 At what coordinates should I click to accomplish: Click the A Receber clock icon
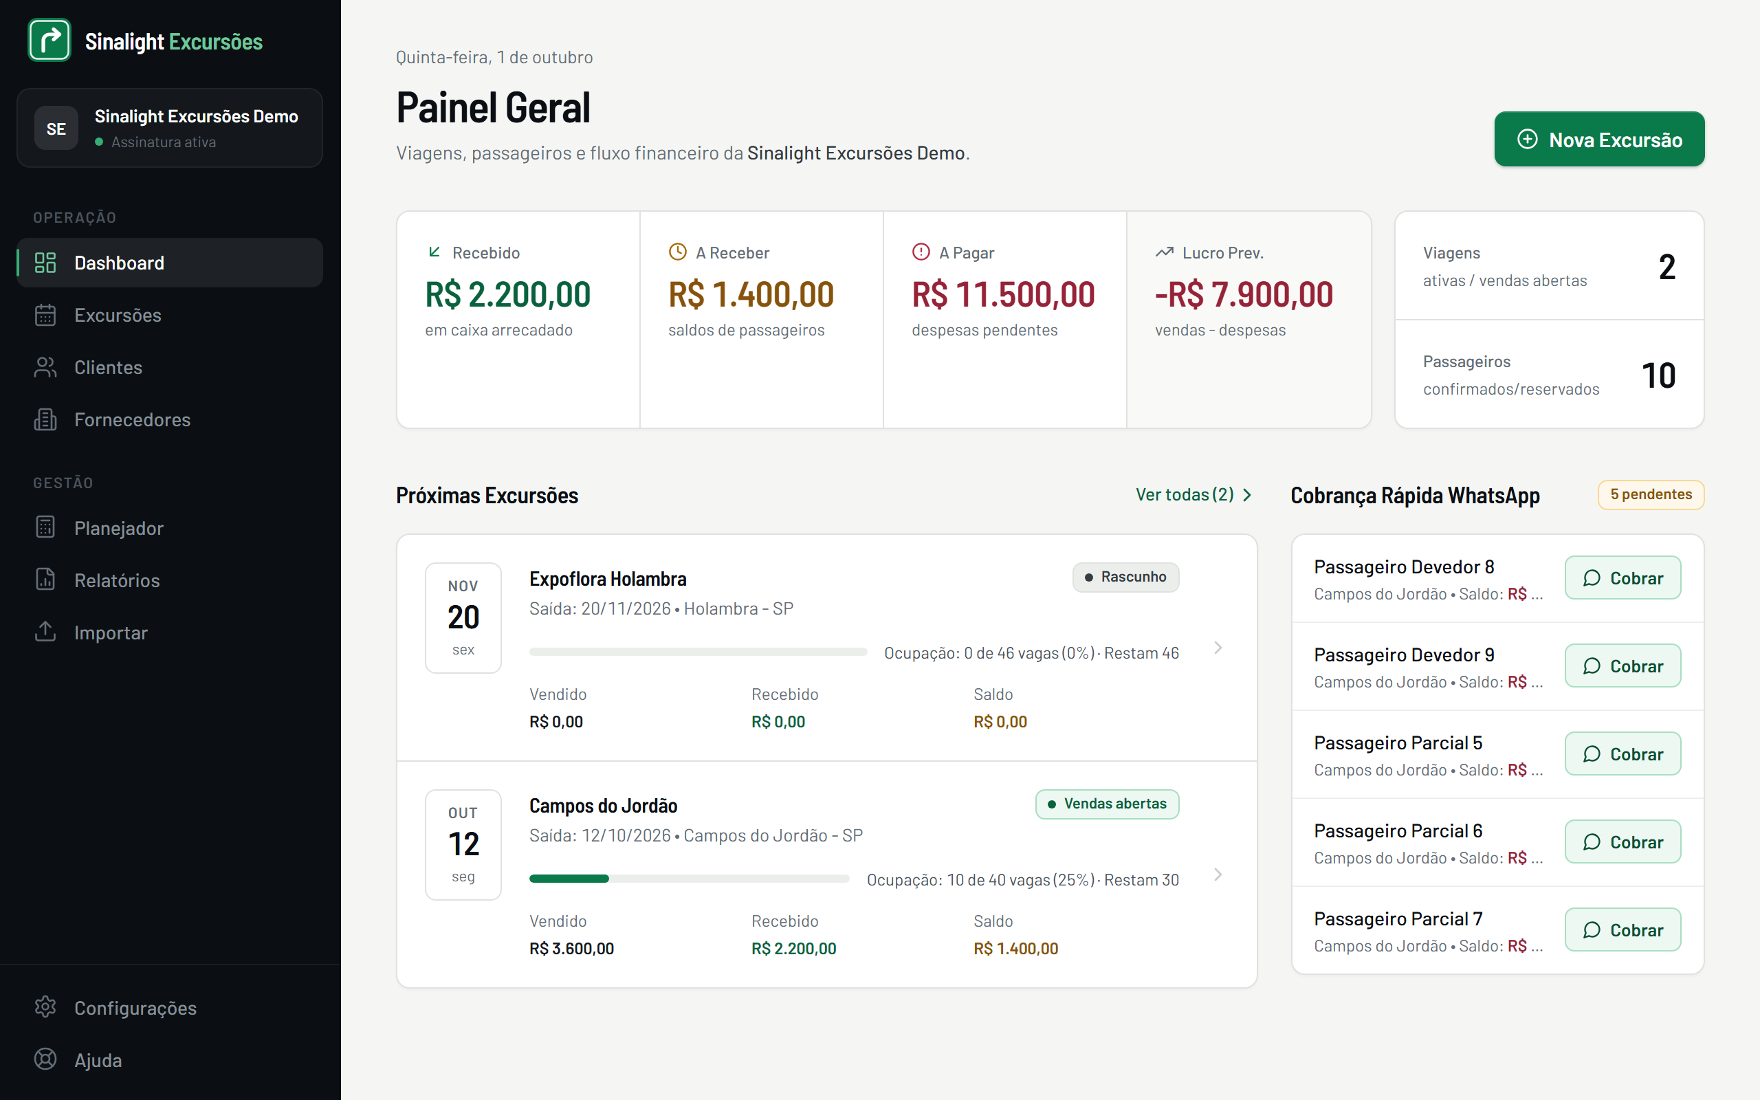pos(677,252)
